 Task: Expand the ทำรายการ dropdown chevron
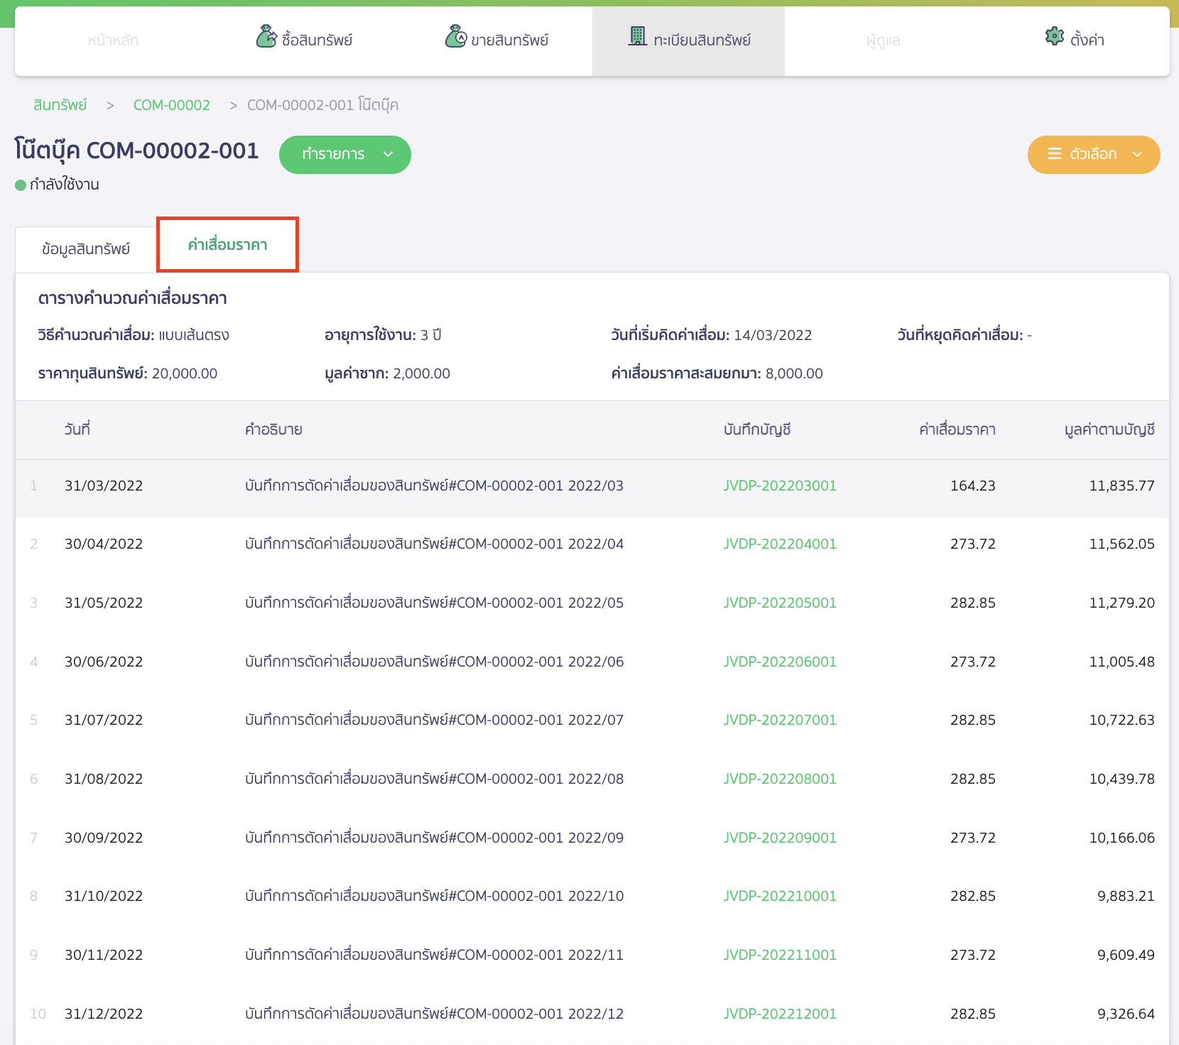pos(389,155)
